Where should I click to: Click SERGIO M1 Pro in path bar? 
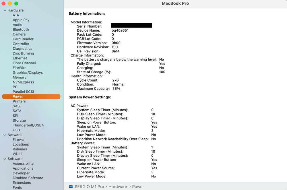[x=89, y=187]
